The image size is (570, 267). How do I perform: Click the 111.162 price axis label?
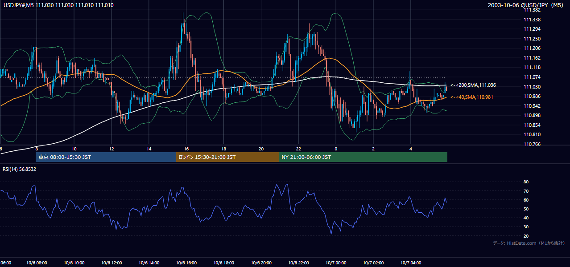[532, 58]
